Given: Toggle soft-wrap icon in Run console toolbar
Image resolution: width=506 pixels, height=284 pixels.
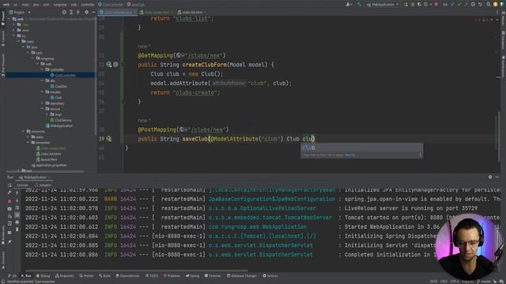Looking at the screenshot, I should pos(17,207).
